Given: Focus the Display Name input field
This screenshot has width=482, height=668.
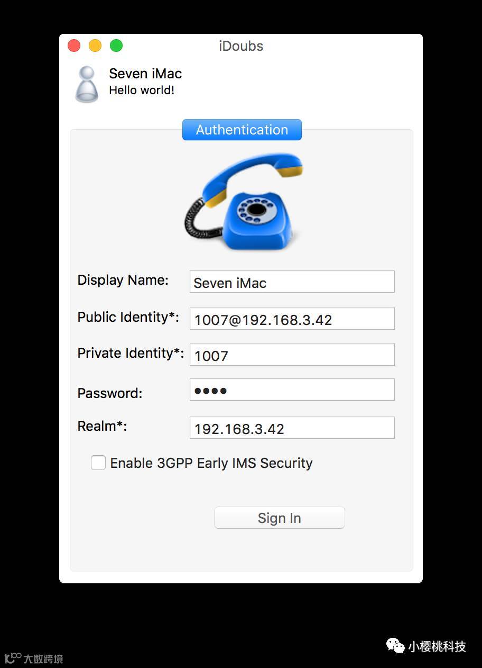Looking at the screenshot, I should coord(292,282).
